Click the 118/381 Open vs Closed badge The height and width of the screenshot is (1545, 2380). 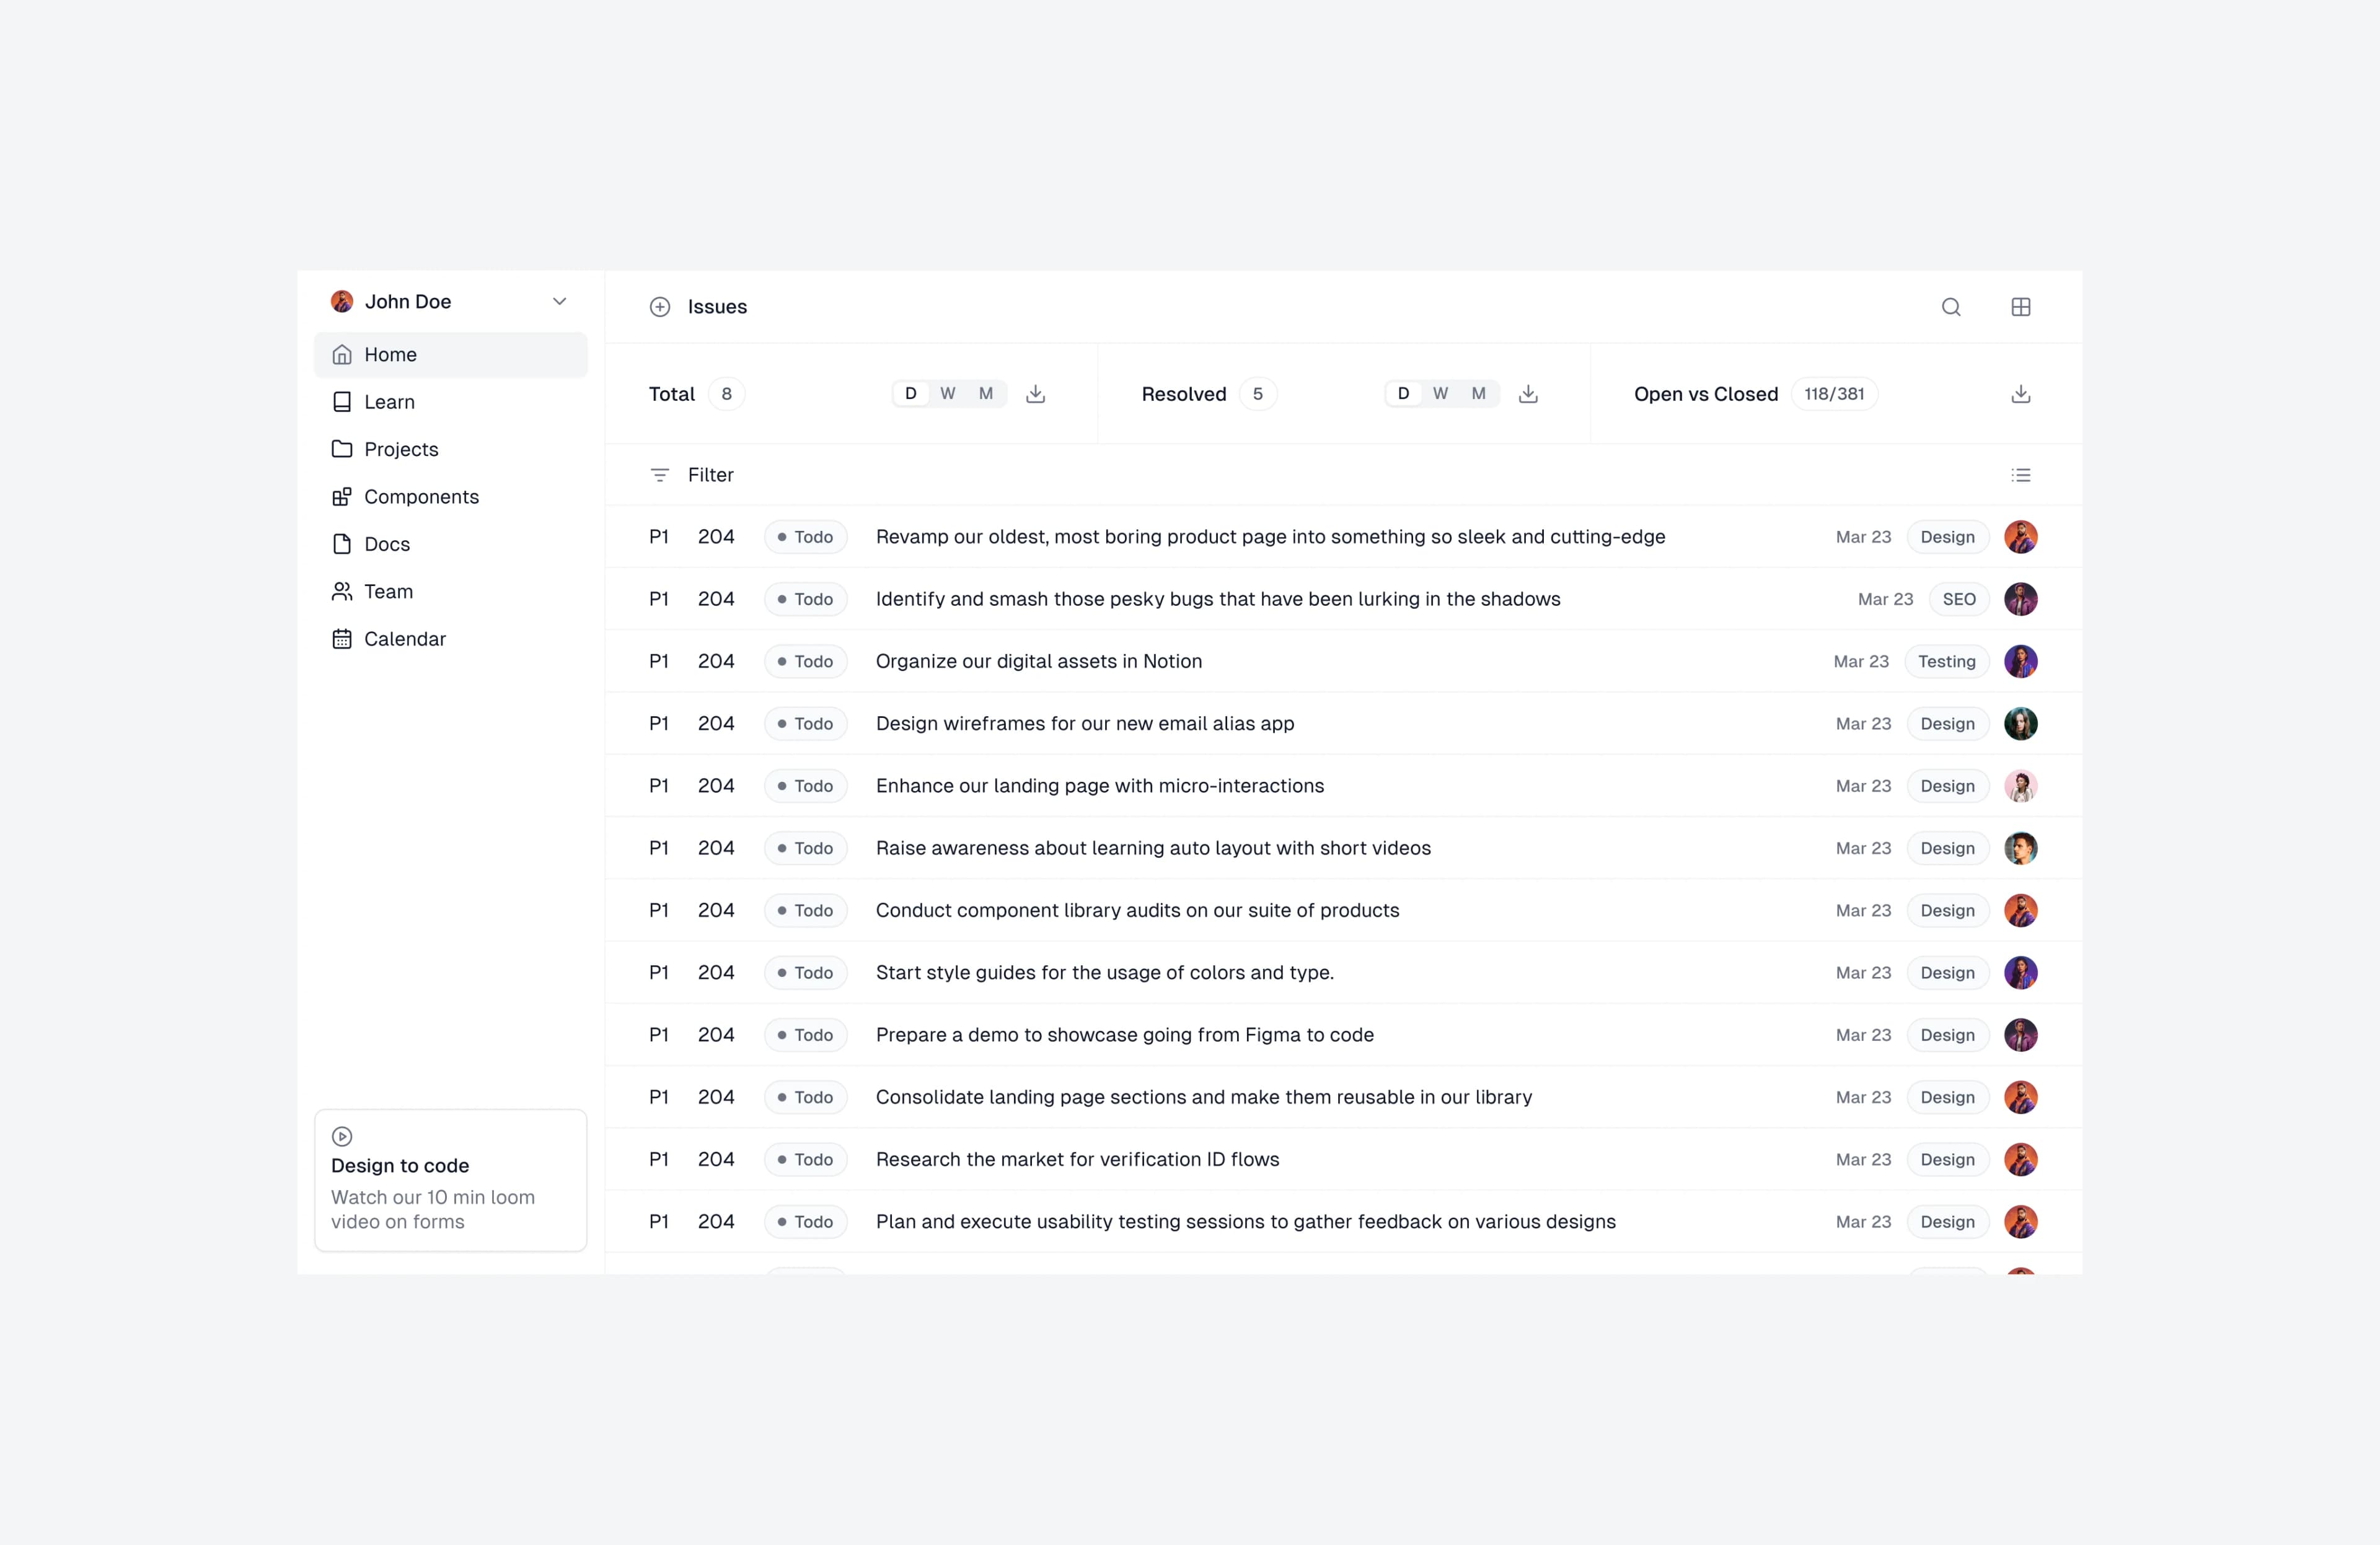[x=1834, y=394]
